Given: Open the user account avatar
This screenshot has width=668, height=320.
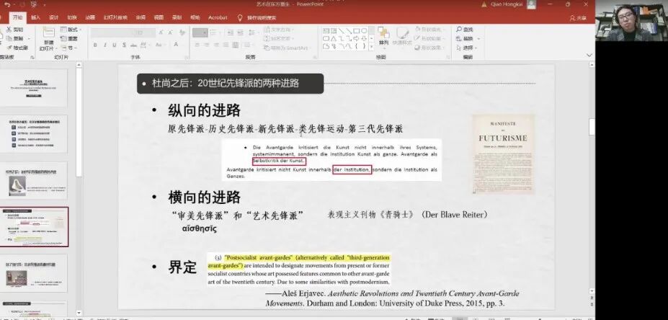Looking at the screenshot, I should coord(531,4).
